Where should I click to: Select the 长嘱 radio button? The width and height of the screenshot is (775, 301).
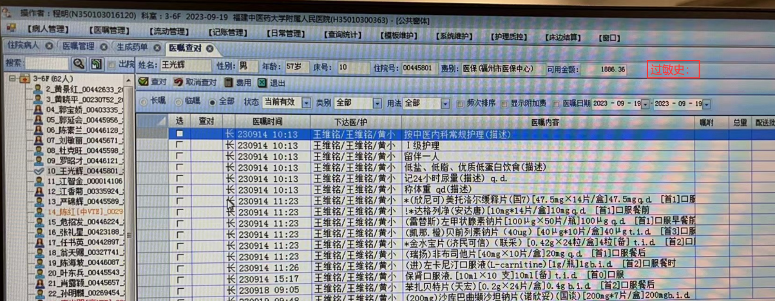pyautogui.click(x=143, y=102)
